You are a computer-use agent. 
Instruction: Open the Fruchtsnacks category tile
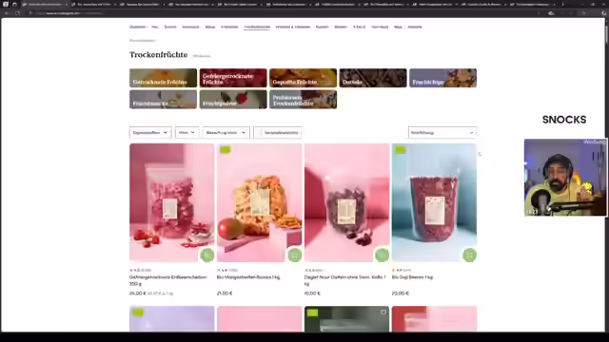[x=163, y=99]
